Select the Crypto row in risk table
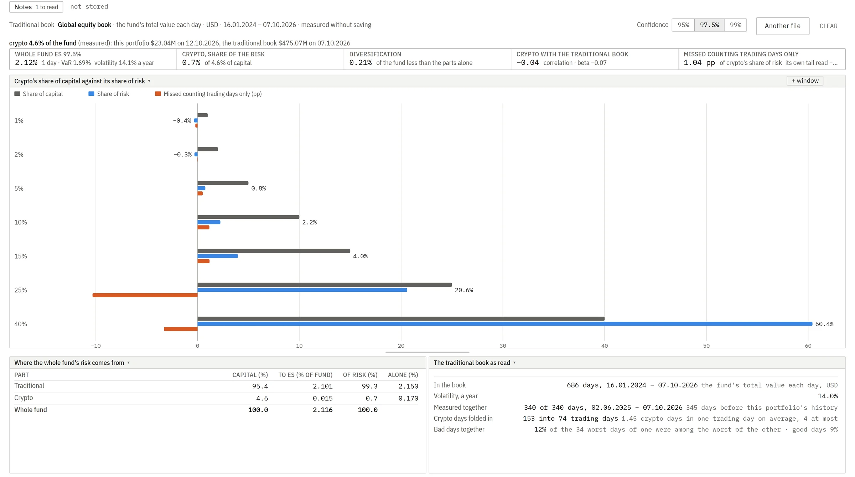The height and width of the screenshot is (477, 855). tap(216, 398)
